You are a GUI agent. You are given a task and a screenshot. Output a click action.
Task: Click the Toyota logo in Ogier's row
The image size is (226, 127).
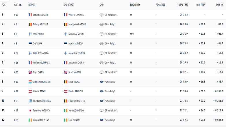click(x=101, y=15)
